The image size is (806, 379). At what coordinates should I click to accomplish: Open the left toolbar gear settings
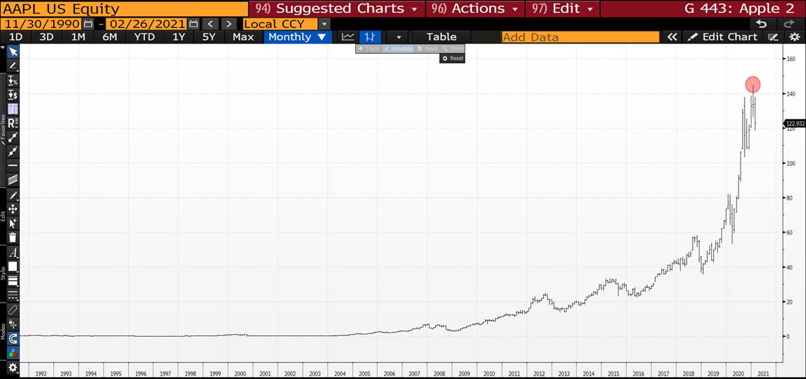coord(13,367)
